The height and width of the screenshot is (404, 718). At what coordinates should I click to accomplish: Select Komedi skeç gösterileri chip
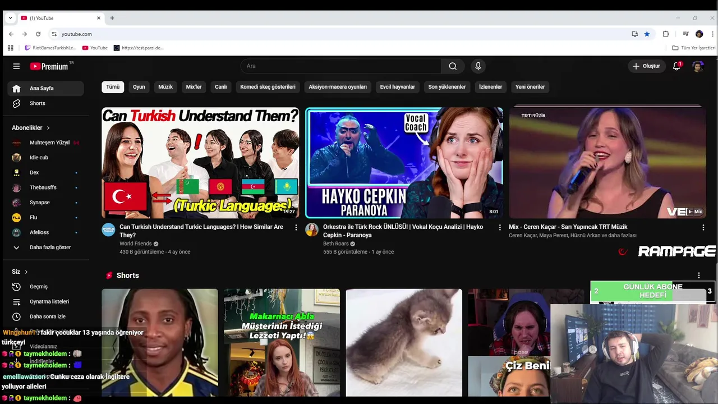point(268,87)
